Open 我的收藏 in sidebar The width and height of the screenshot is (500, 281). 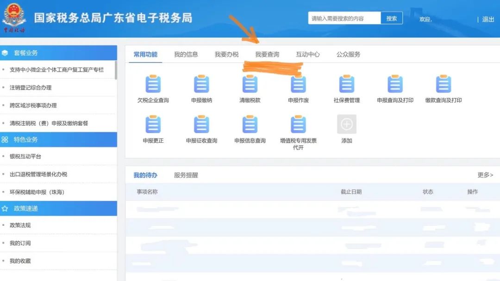[x=20, y=261]
